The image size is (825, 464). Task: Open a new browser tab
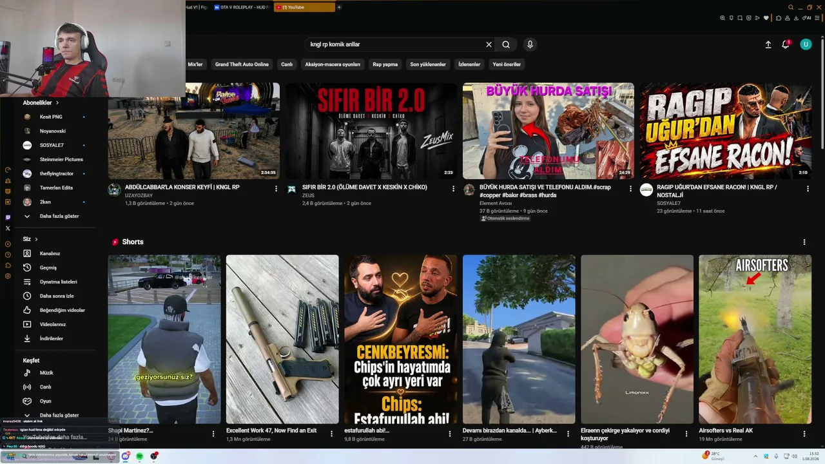(x=339, y=7)
